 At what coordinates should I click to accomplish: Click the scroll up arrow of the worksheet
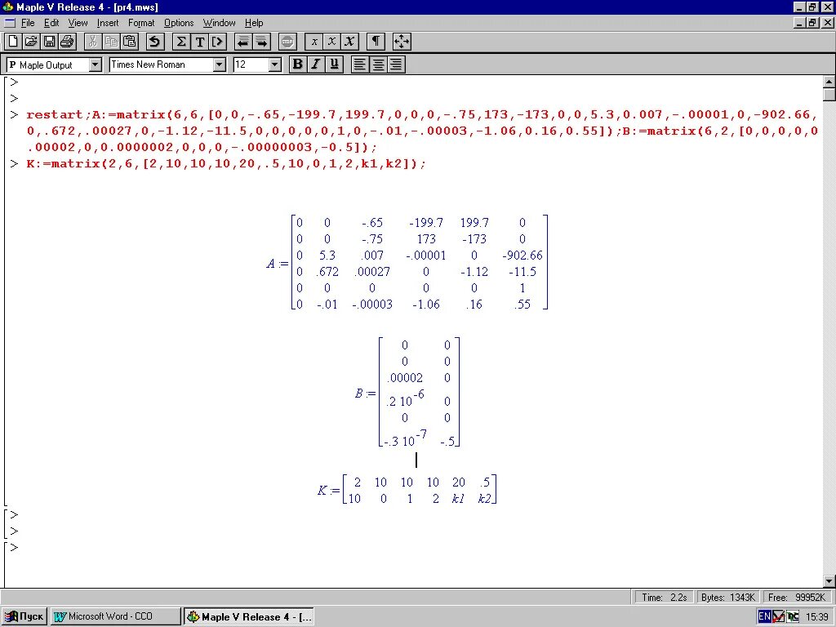click(x=829, y=82)
